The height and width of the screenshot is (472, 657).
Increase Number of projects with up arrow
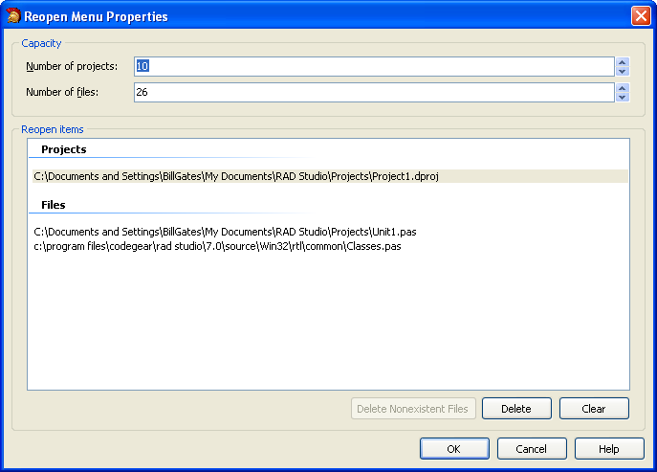coord(623,62)
